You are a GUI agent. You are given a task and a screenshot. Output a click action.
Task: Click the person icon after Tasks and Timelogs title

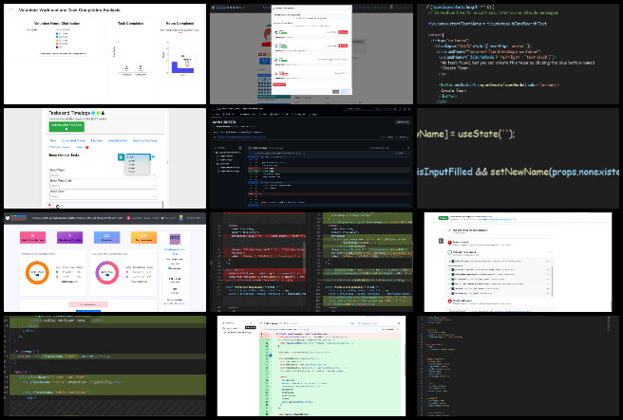[103, 113]
